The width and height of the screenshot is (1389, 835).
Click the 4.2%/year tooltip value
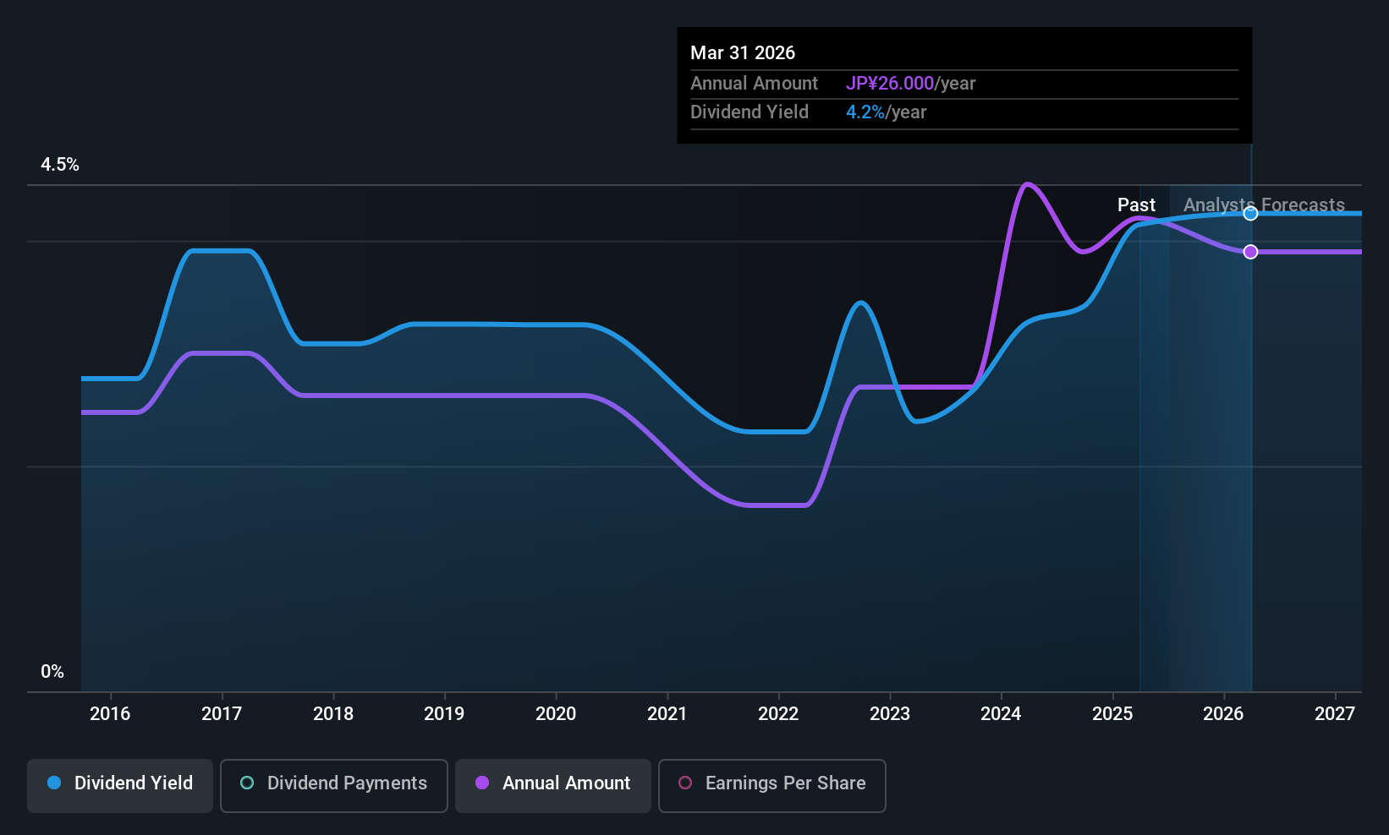tap(887, 112)
